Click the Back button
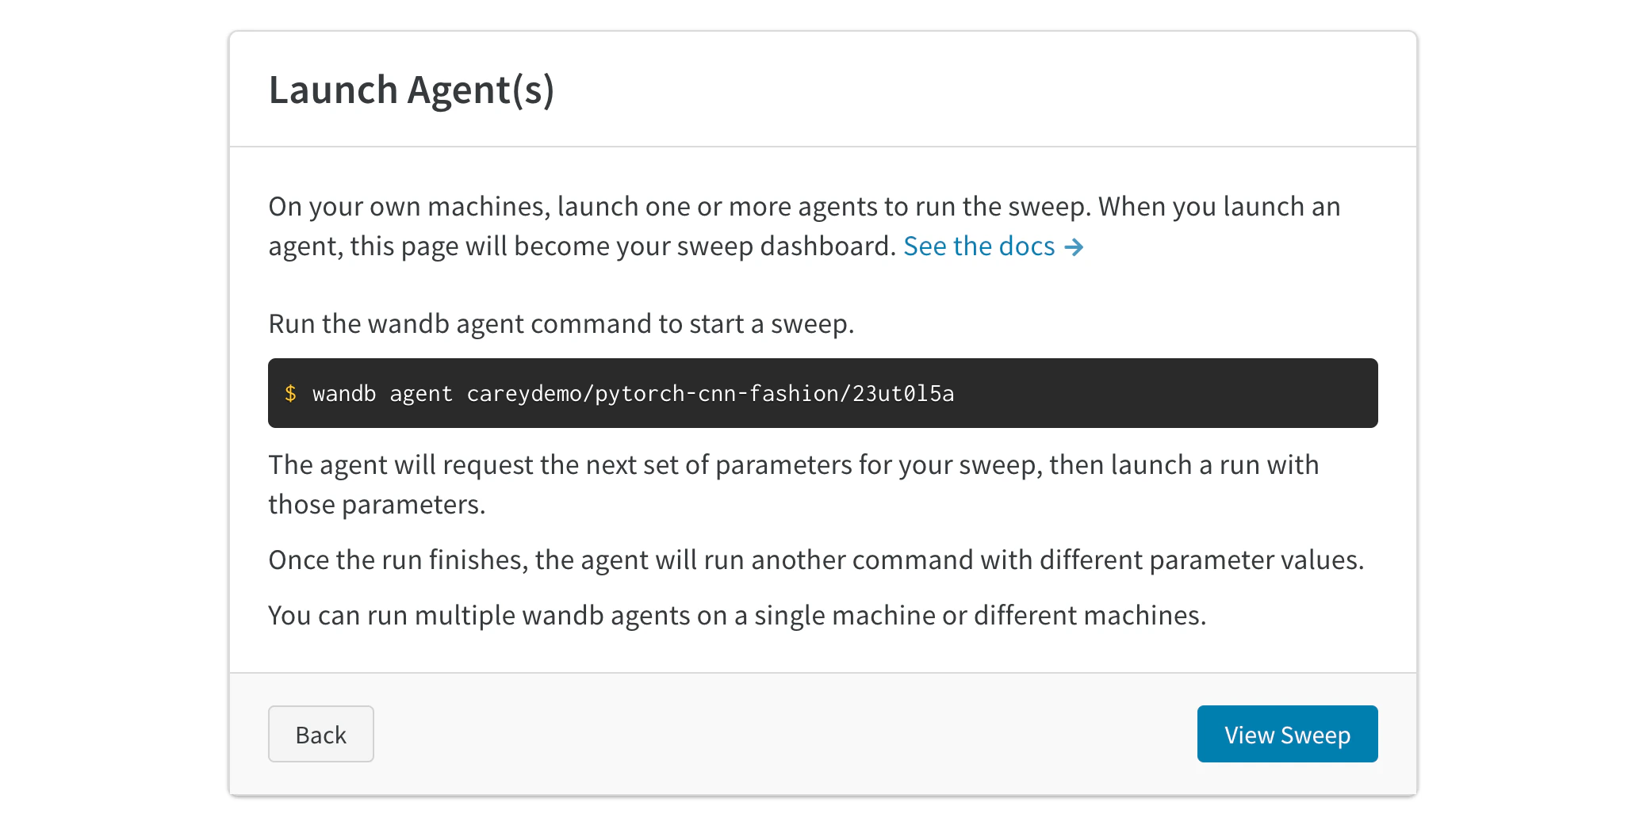Viewport: 1651px width, 829px height. tap(320, 734)
